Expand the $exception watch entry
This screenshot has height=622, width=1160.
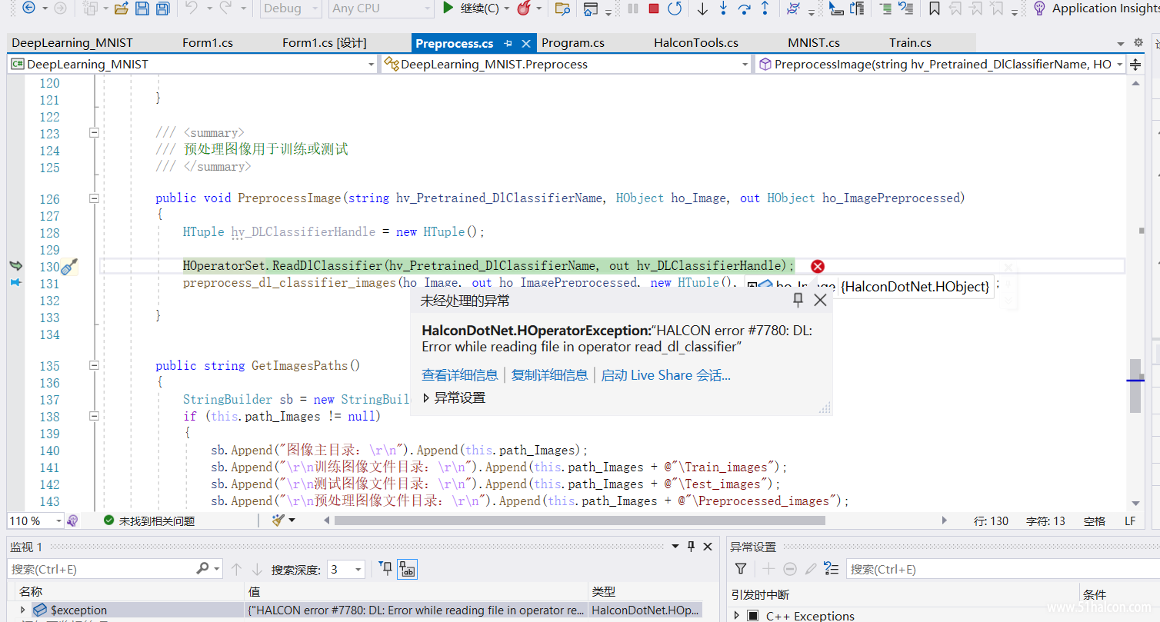(x=23, y=610)
